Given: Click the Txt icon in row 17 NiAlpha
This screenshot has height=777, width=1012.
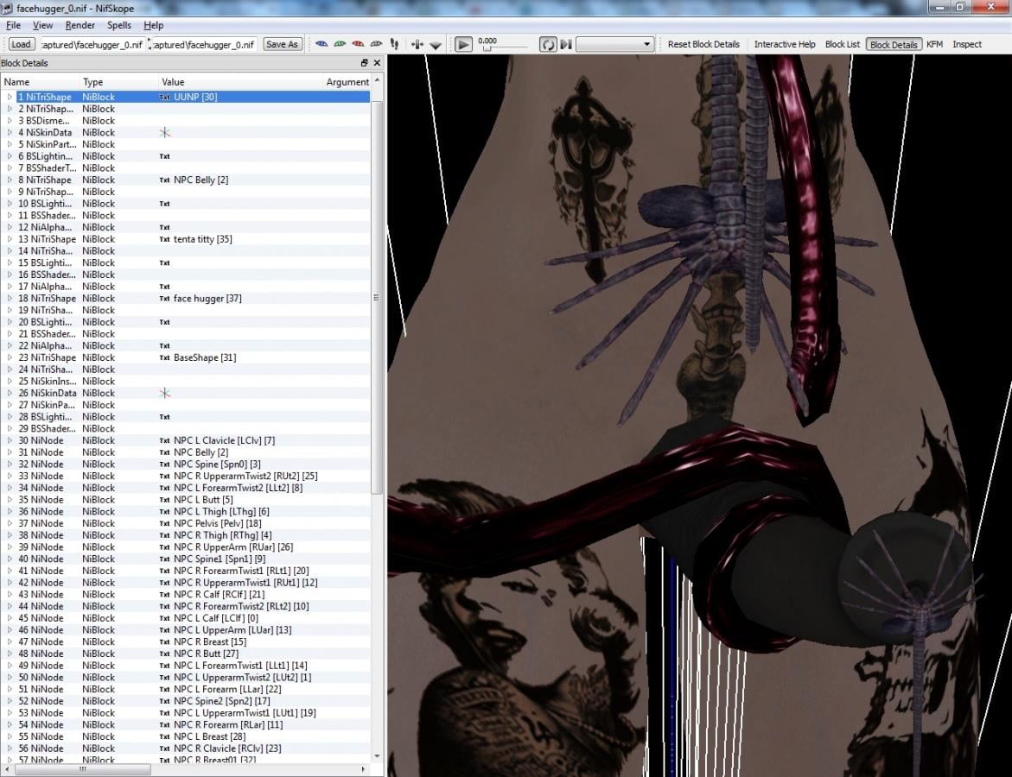Looking at the screenshot, I should [164, 287].
